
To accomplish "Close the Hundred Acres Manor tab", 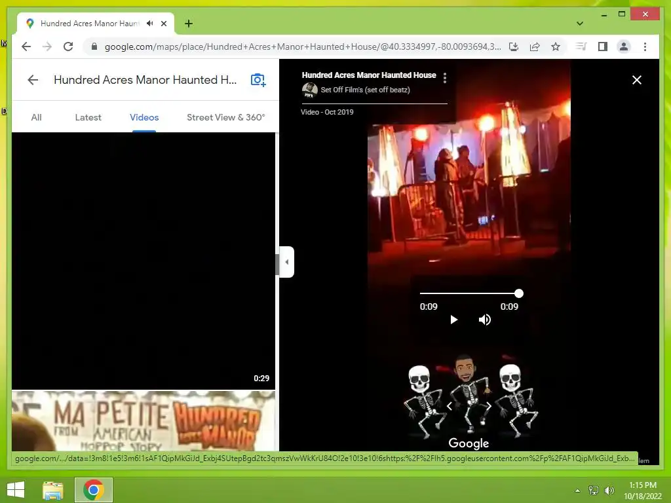I will (x=164, y=24).
